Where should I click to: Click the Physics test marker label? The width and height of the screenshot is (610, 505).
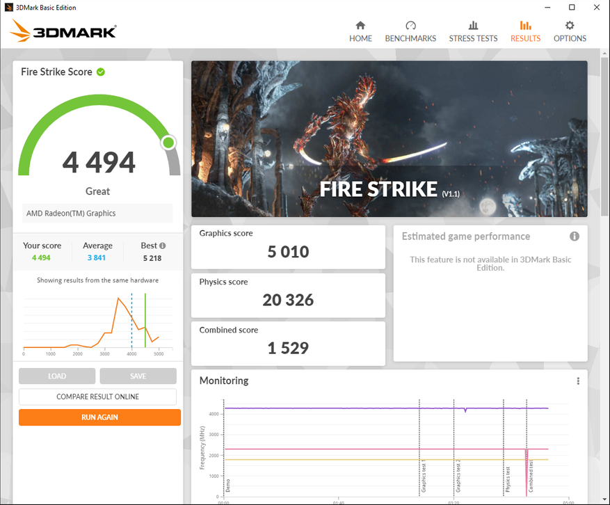coord(507,480)
